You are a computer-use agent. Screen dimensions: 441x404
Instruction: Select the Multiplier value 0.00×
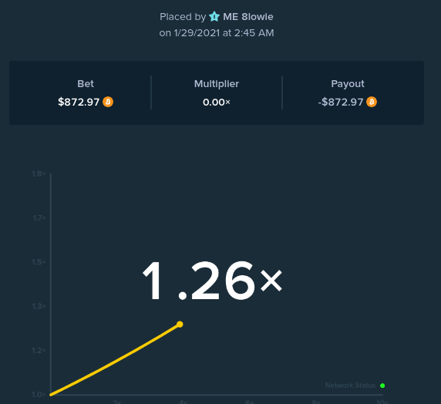pos(217,102)
